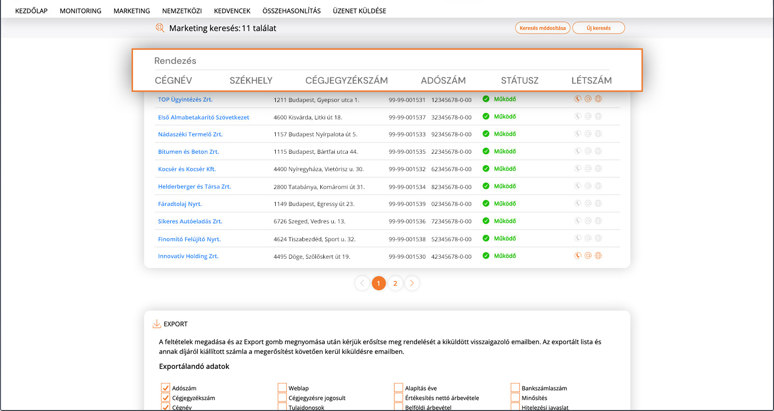Viewport: 774px width, 411px height.
Task: Sort results by CÉGNÉV
Action: point(173,80)
